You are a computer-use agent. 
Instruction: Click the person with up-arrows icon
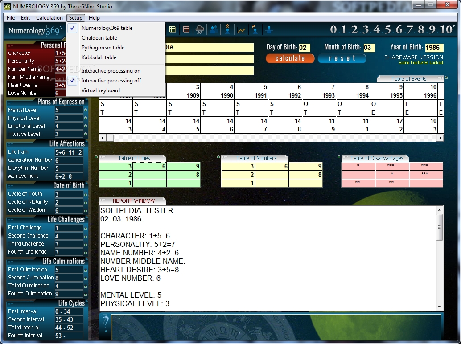227,29
